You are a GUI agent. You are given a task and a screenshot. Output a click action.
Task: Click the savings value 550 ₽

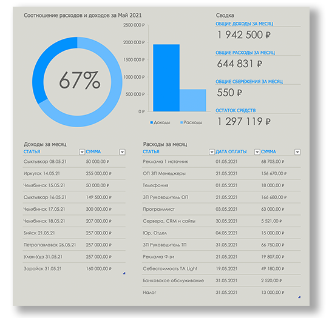229,93
